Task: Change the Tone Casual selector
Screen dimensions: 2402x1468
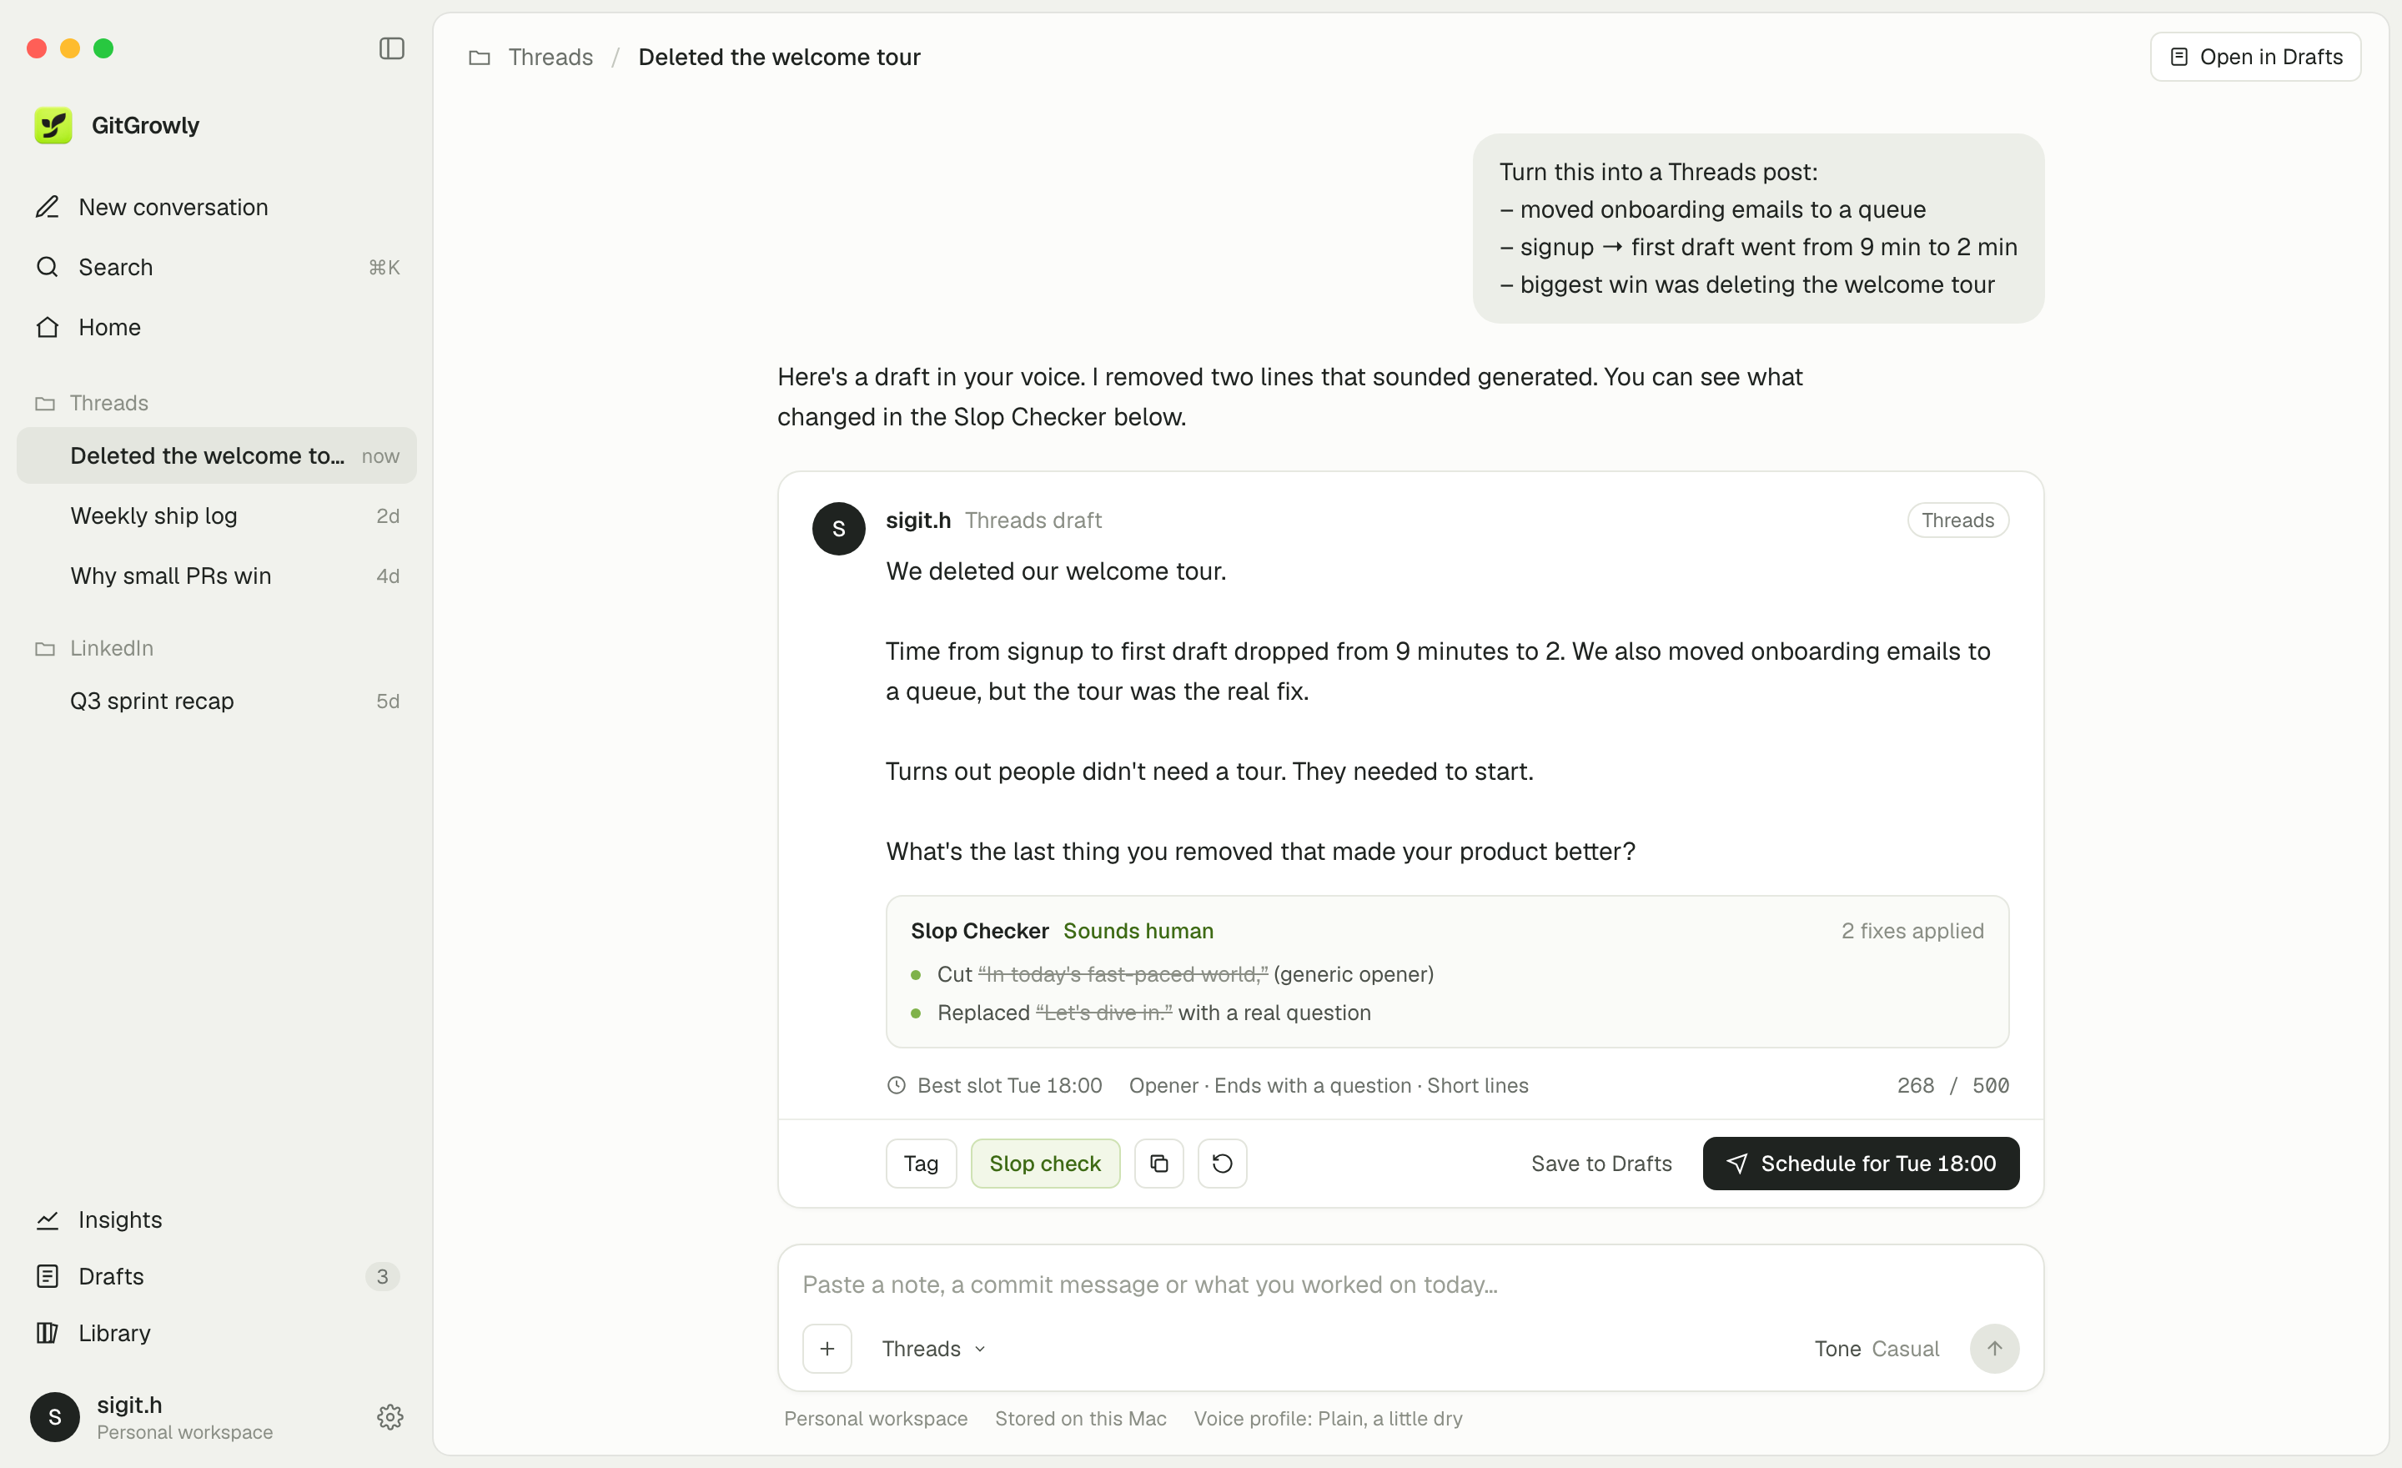Action: (x=1877, y=1349)
